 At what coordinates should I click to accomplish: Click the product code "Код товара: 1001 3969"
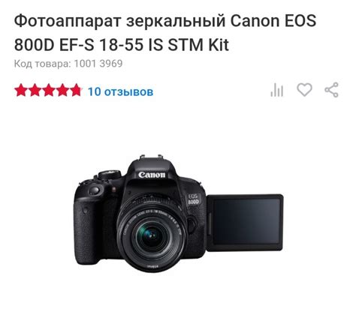tap(68, 64)
